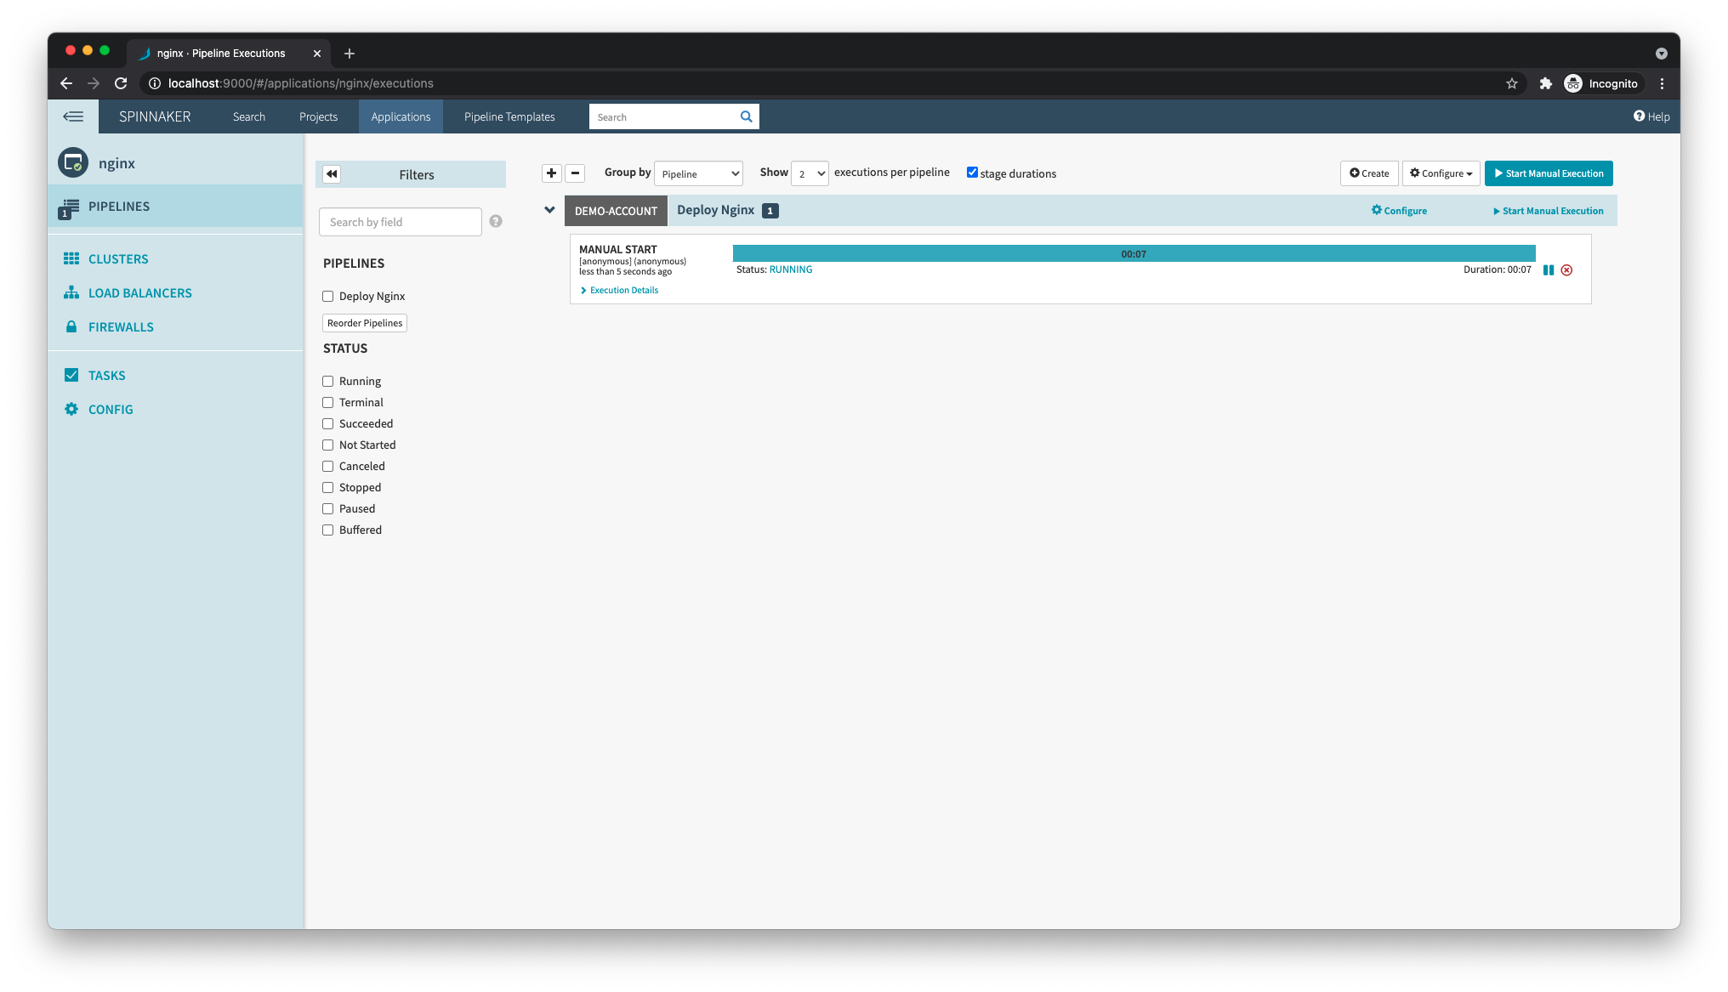Image resolution: width=1728 pixels, height=992 pixels.
Task: Reload the browser page
Action: point(121,83)
